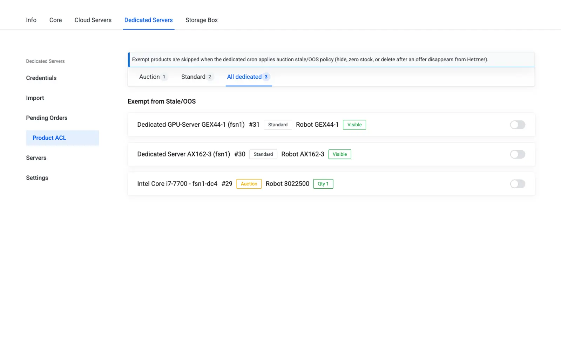Go to Pending Orders
Screen dimensions: 561x350
(x=47, y=118)
